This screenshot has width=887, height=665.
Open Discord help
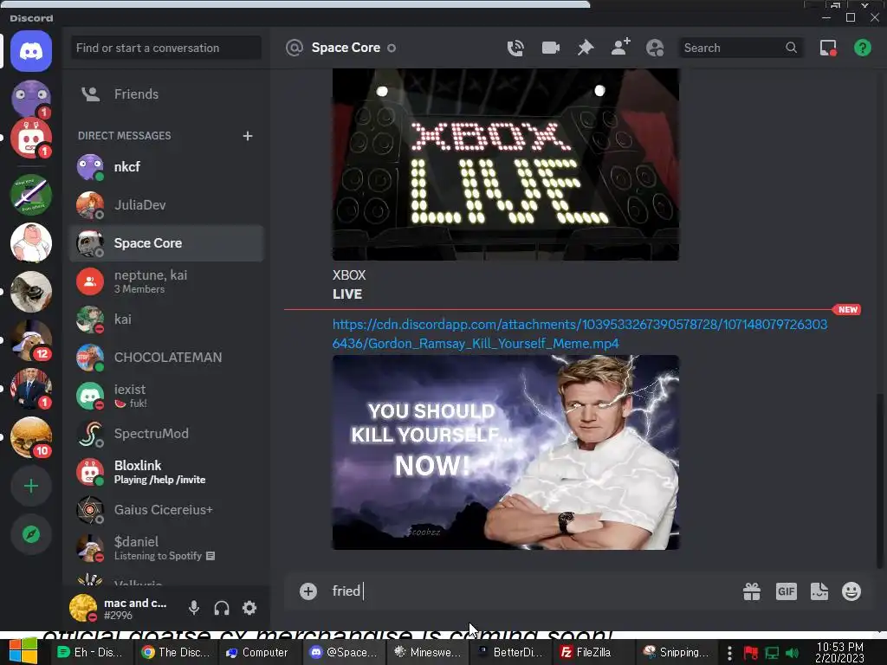pos(862,48)
